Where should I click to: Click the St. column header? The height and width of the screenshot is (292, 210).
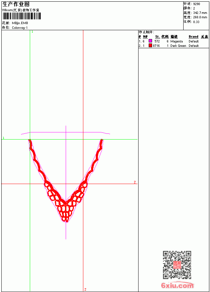point(157,37)
